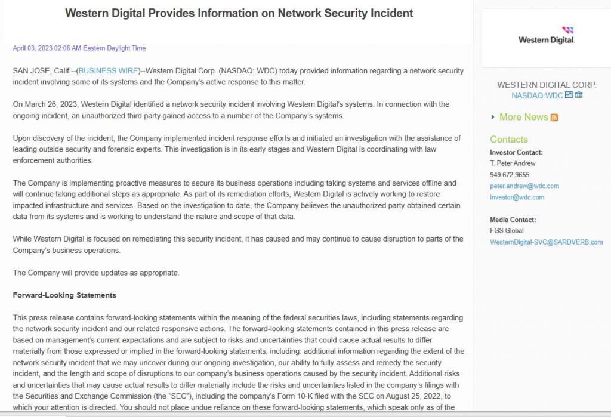This screenshot has width=611, height=417.
Task: Click the institution building icon after NASDAQ:WDC
Action: pyautogui.click(x=579, y=95)
